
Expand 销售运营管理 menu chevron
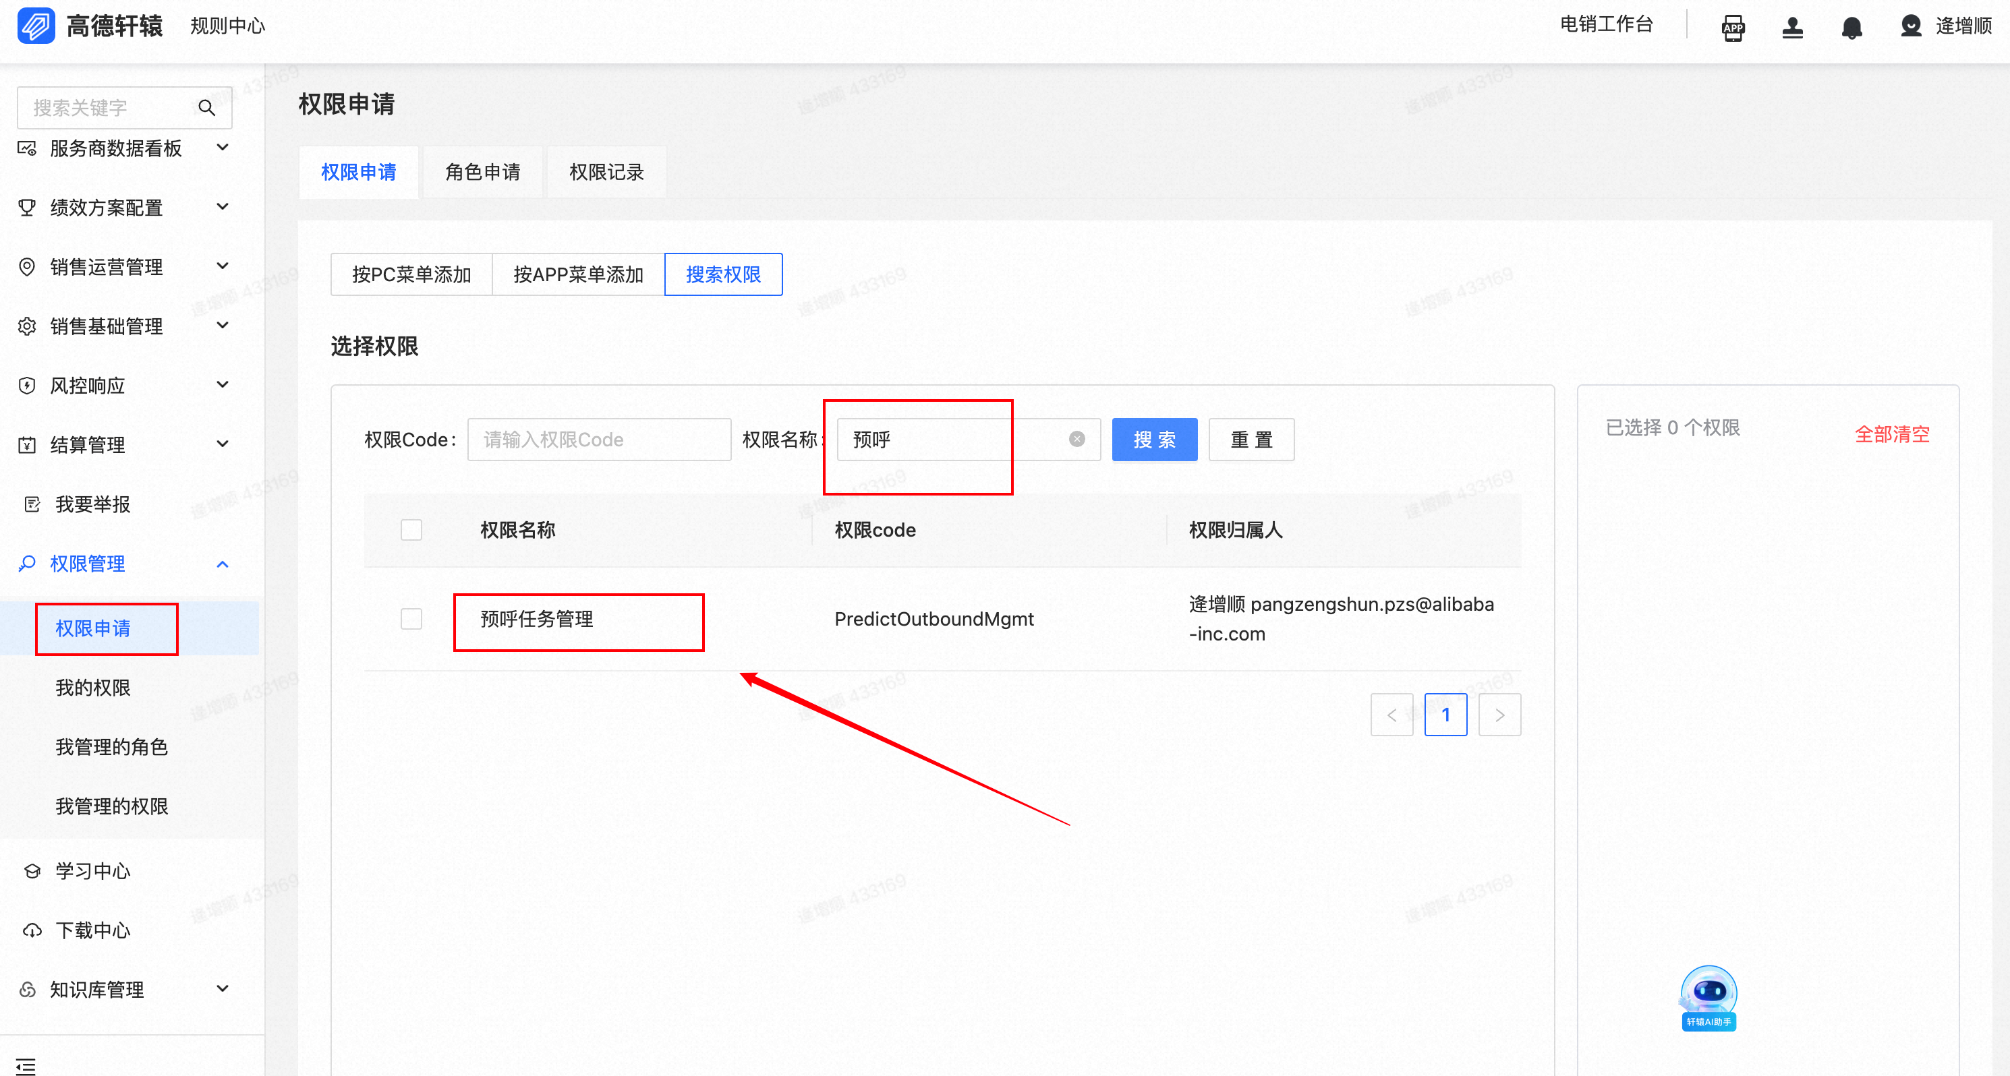tap(223, 266)
